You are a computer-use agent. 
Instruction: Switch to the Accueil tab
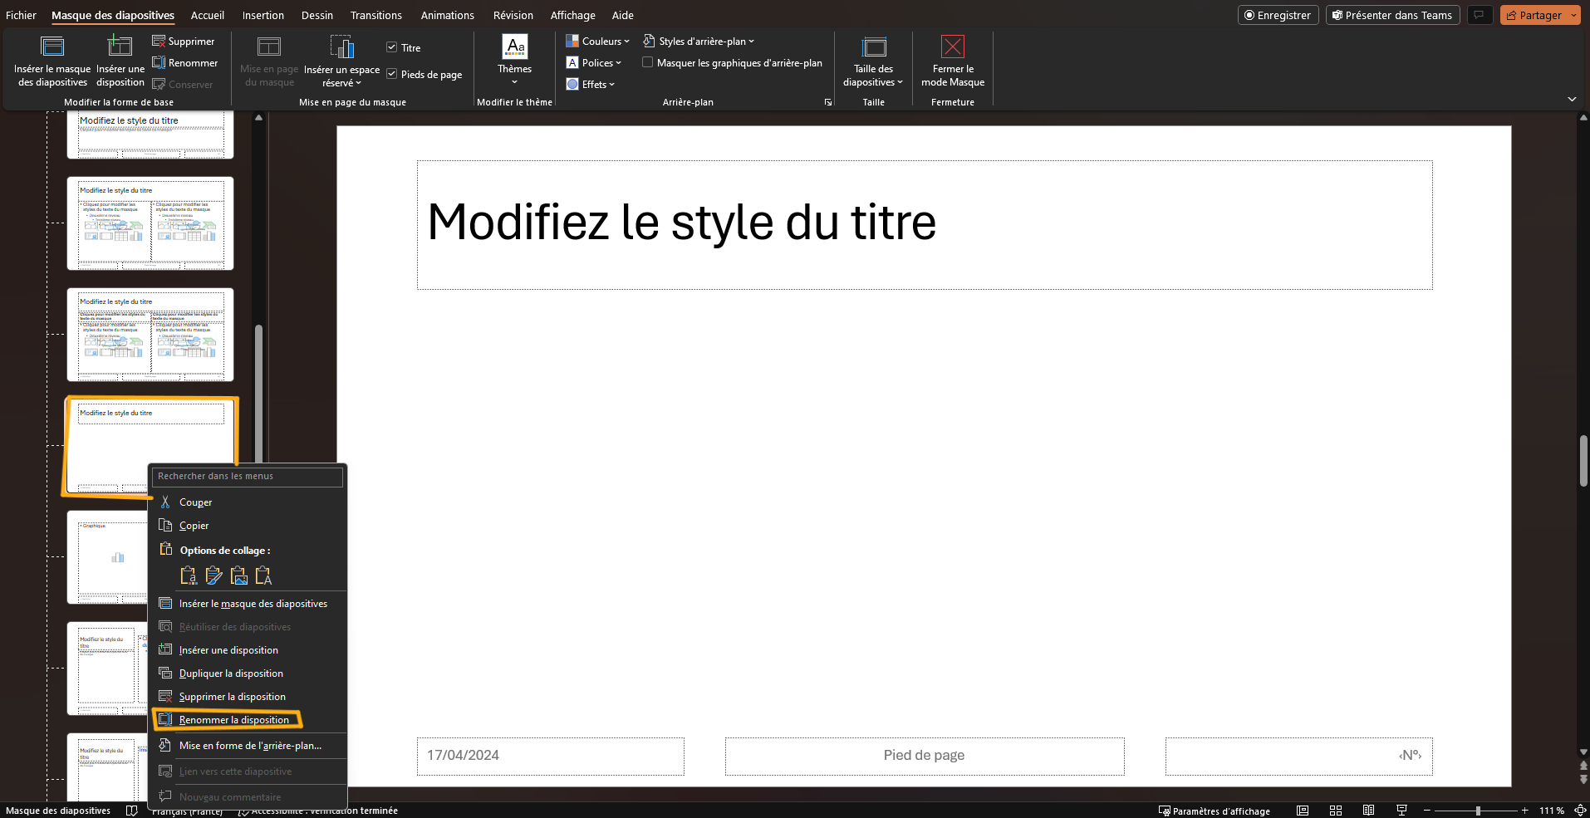pyautogui.click(x=208, y=16)
